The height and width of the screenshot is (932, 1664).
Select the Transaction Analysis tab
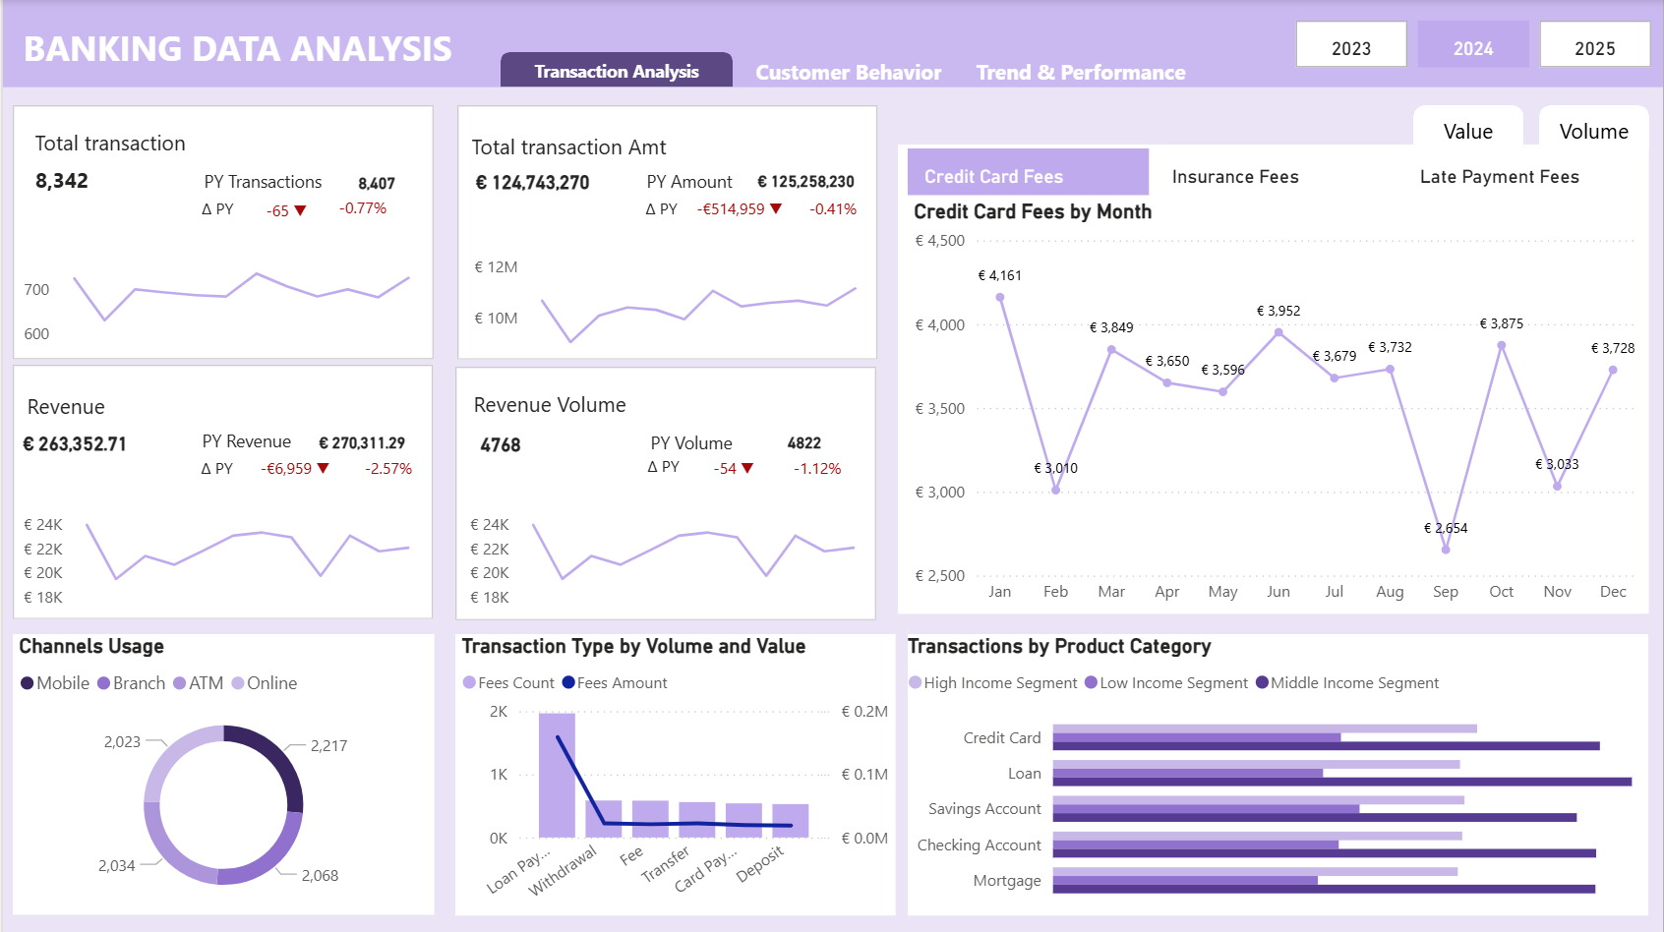point(616,72)
